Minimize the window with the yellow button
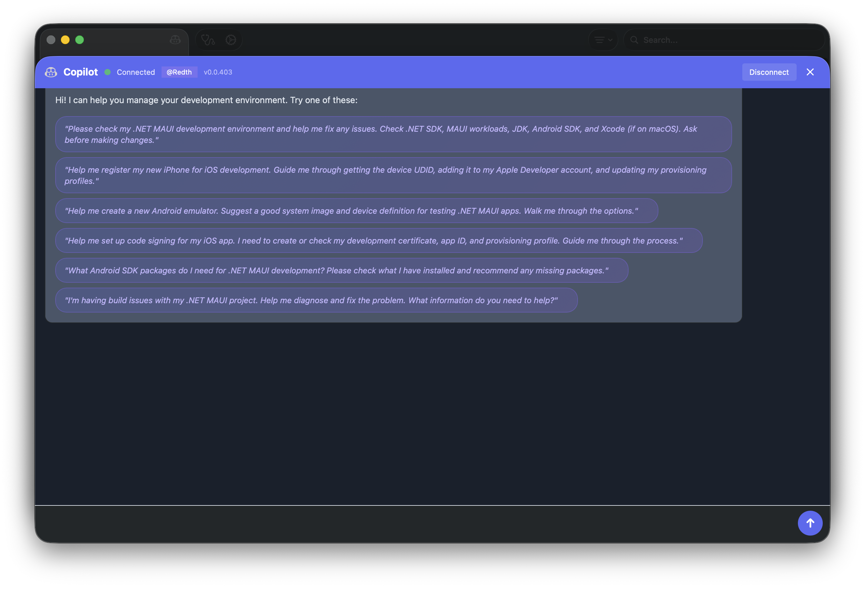 (66, 40)
